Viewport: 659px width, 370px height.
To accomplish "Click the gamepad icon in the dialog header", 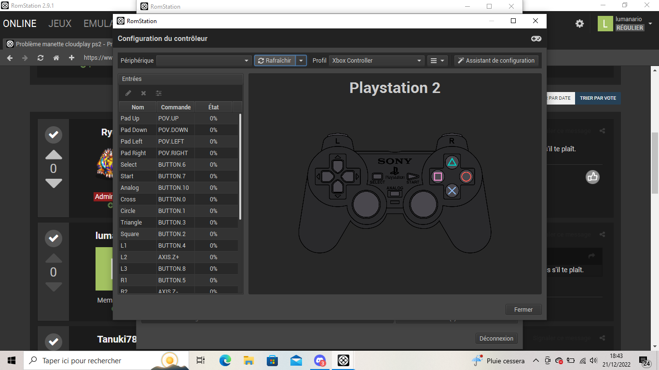I will (x=536, y=39).
